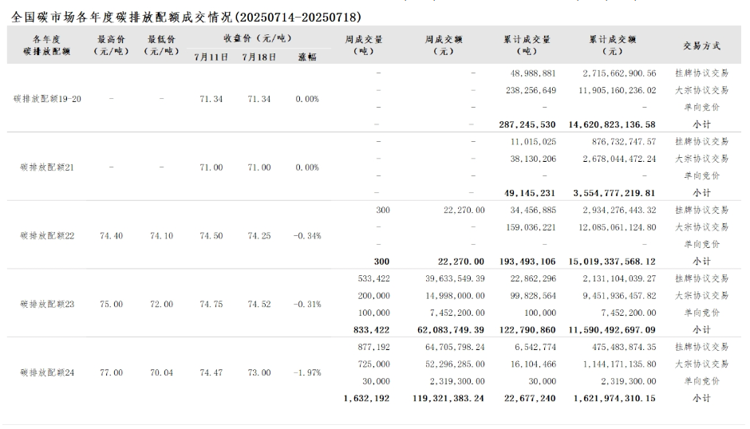This screenshot has height=429, width=750.
Task: Click the 周成交量 column header
Action: tap(364, 45)
